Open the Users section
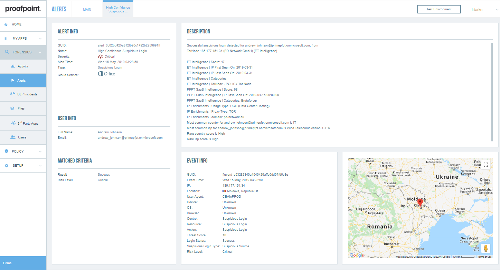 point(23,137)
